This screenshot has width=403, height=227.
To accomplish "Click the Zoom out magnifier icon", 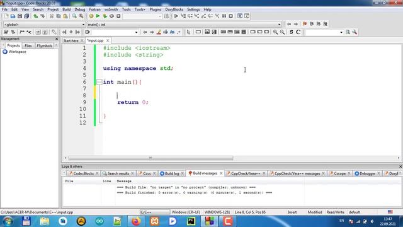I will [x=282, y=32].
